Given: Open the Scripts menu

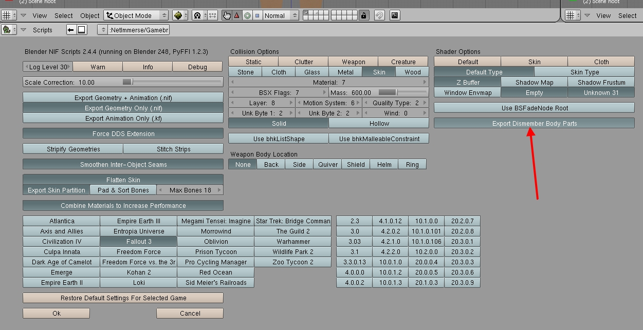Looking at the screenshot, I should click(x=43, y=30).
